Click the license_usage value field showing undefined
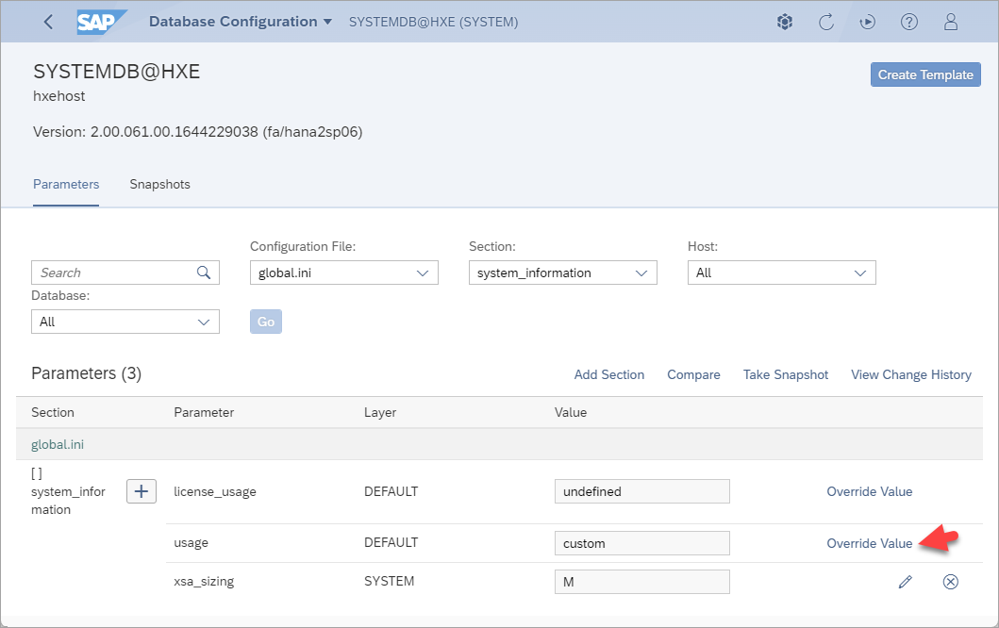 (x=642, y=491)
